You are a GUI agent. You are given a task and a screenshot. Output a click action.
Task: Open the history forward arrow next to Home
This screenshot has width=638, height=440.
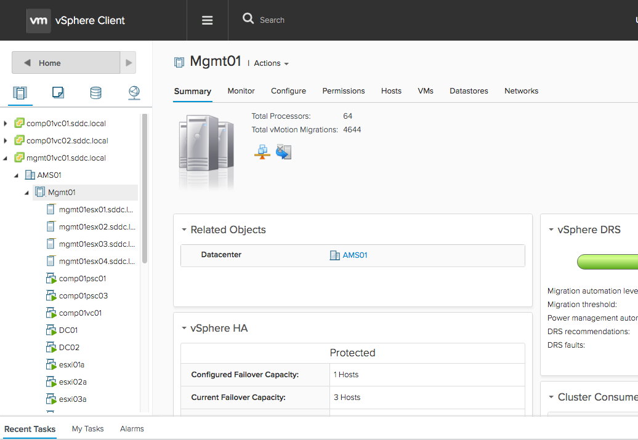(x=129, y=63)
